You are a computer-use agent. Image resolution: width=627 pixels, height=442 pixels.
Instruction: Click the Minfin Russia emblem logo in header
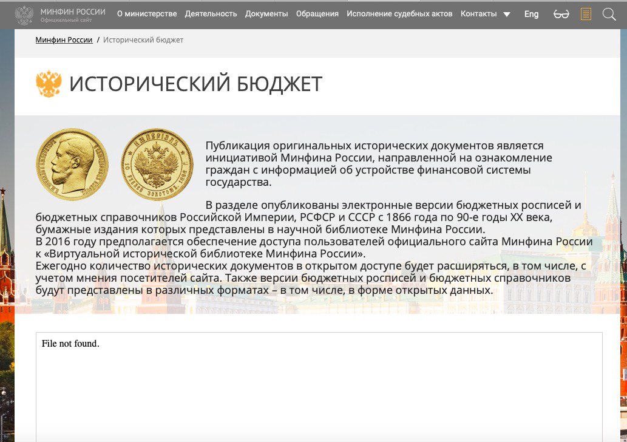[x=24, y=15]
